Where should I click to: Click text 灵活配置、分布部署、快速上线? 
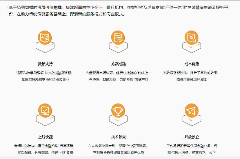42,153
